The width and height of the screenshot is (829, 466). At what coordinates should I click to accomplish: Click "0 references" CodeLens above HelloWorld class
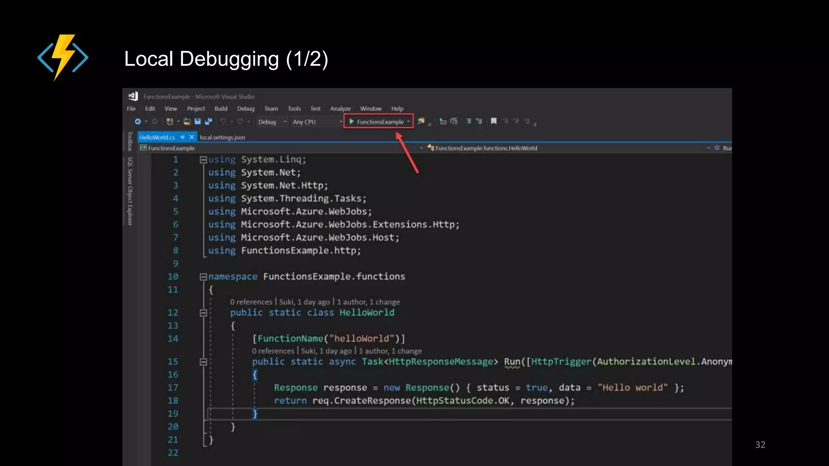point(251,302)
